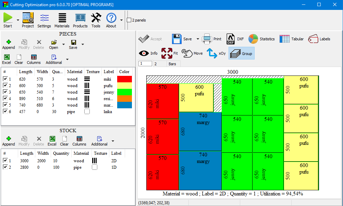Clear the PIECES list
Image resolution: width=343 pixels, height=206 pixels.
pos(19,59)
